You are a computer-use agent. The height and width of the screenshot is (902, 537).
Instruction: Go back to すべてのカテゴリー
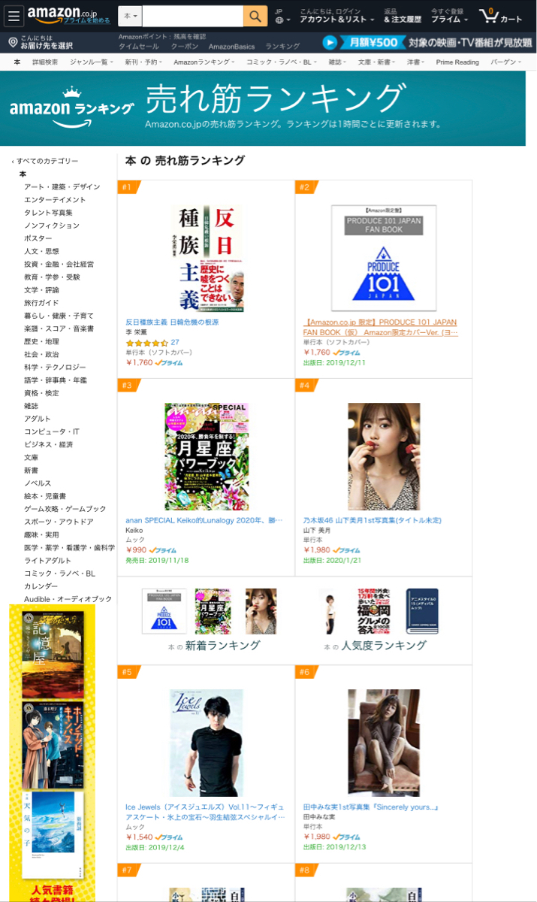[45, 161]
